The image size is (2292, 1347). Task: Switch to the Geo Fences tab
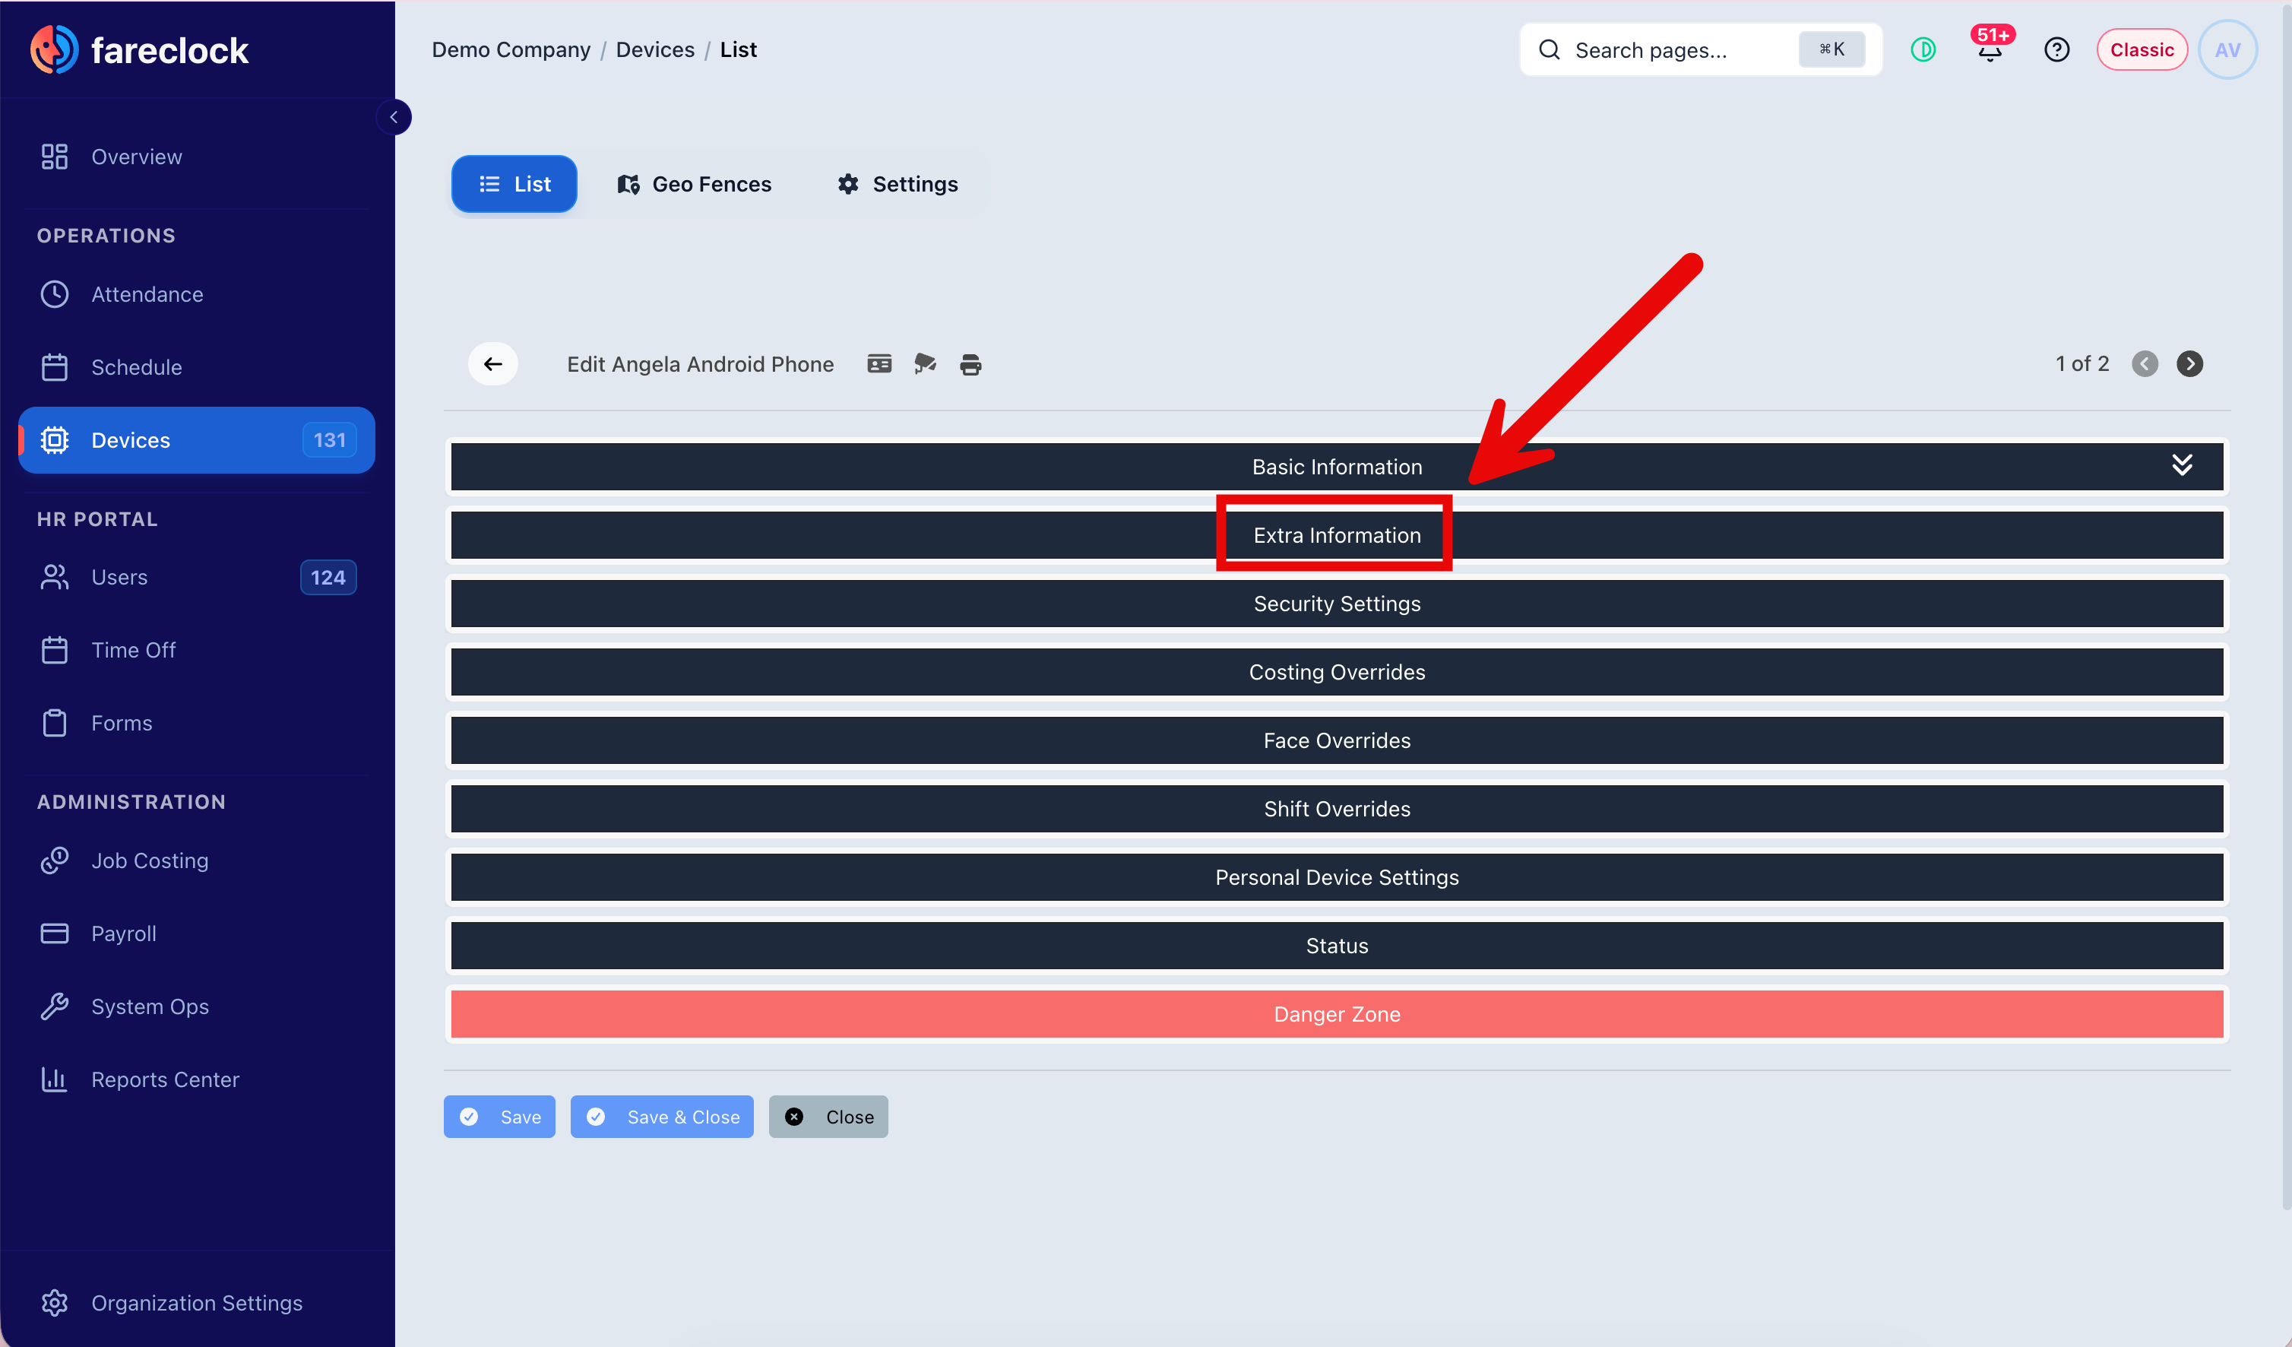coord(694,185)
